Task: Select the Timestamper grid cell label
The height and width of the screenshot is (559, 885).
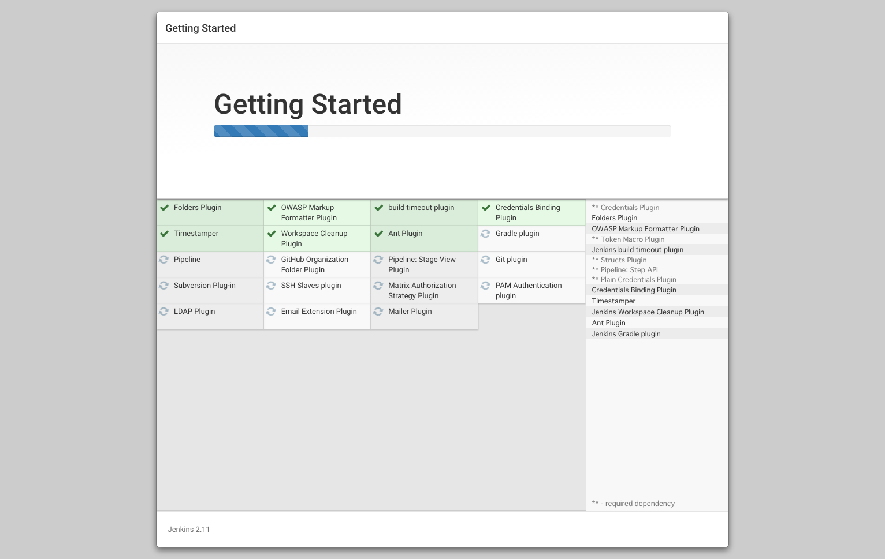Action: pos(196,234)
